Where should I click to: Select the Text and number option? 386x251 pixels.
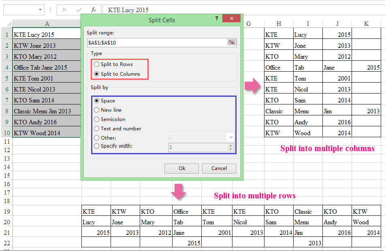pos(117,129)
